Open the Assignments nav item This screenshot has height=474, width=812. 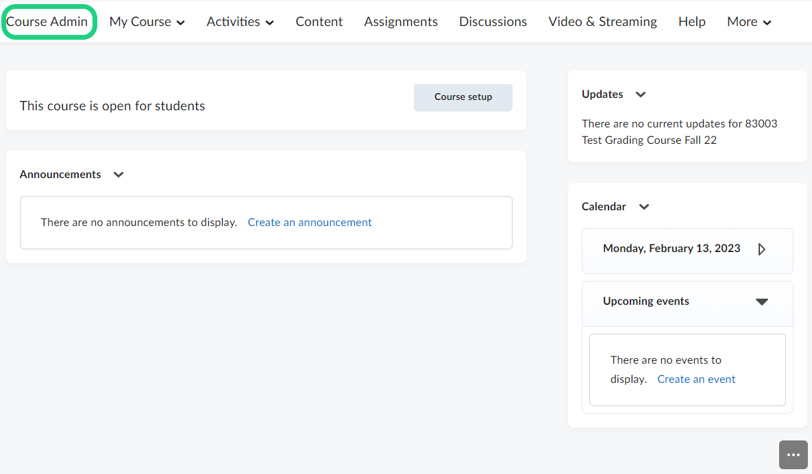(401, 22)
